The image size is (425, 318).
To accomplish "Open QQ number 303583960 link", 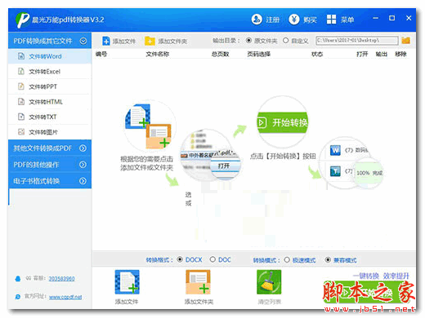I will click(61, 279).
